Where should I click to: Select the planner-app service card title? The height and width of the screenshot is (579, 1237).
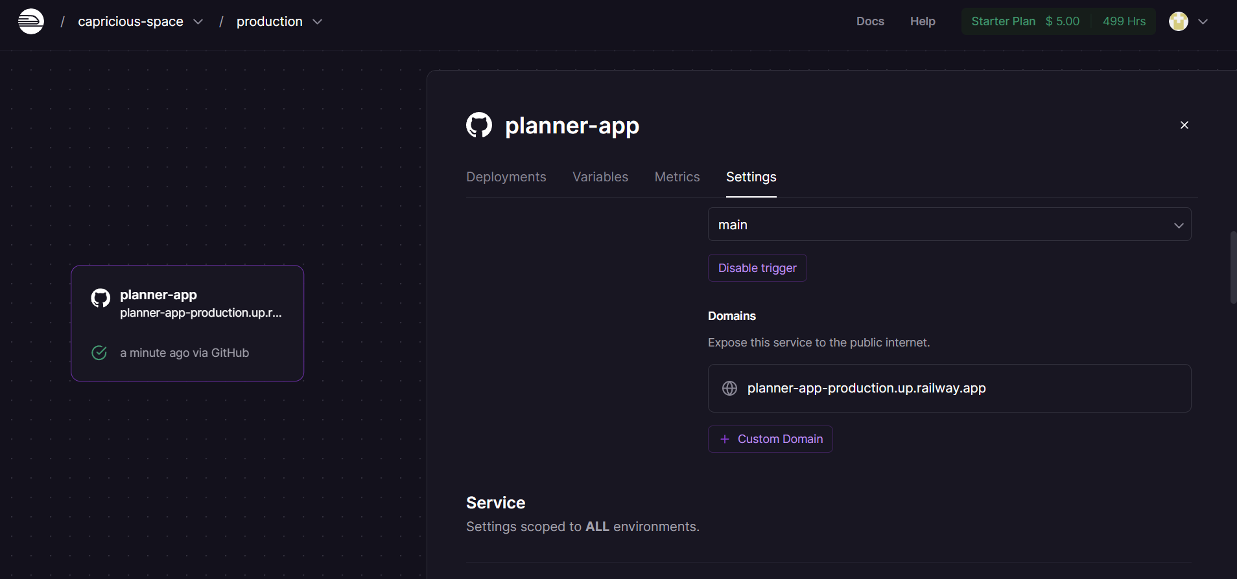coord(158,295)
